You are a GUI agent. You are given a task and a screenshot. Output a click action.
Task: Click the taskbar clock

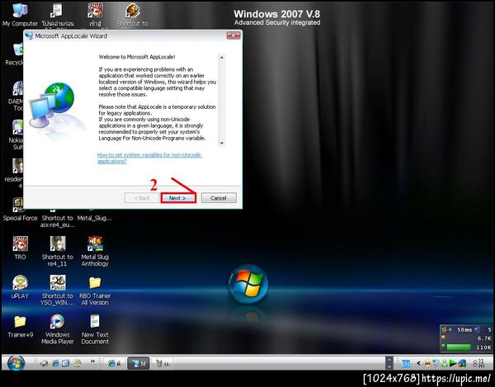click(x=478, y=363)
